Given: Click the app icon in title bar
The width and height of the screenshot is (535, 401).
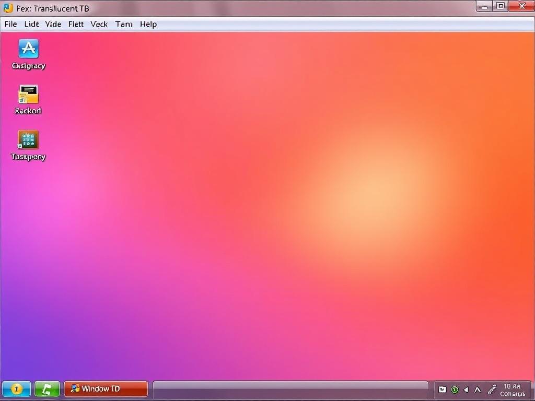Looking at the screenshot, I should pos(8,8).
